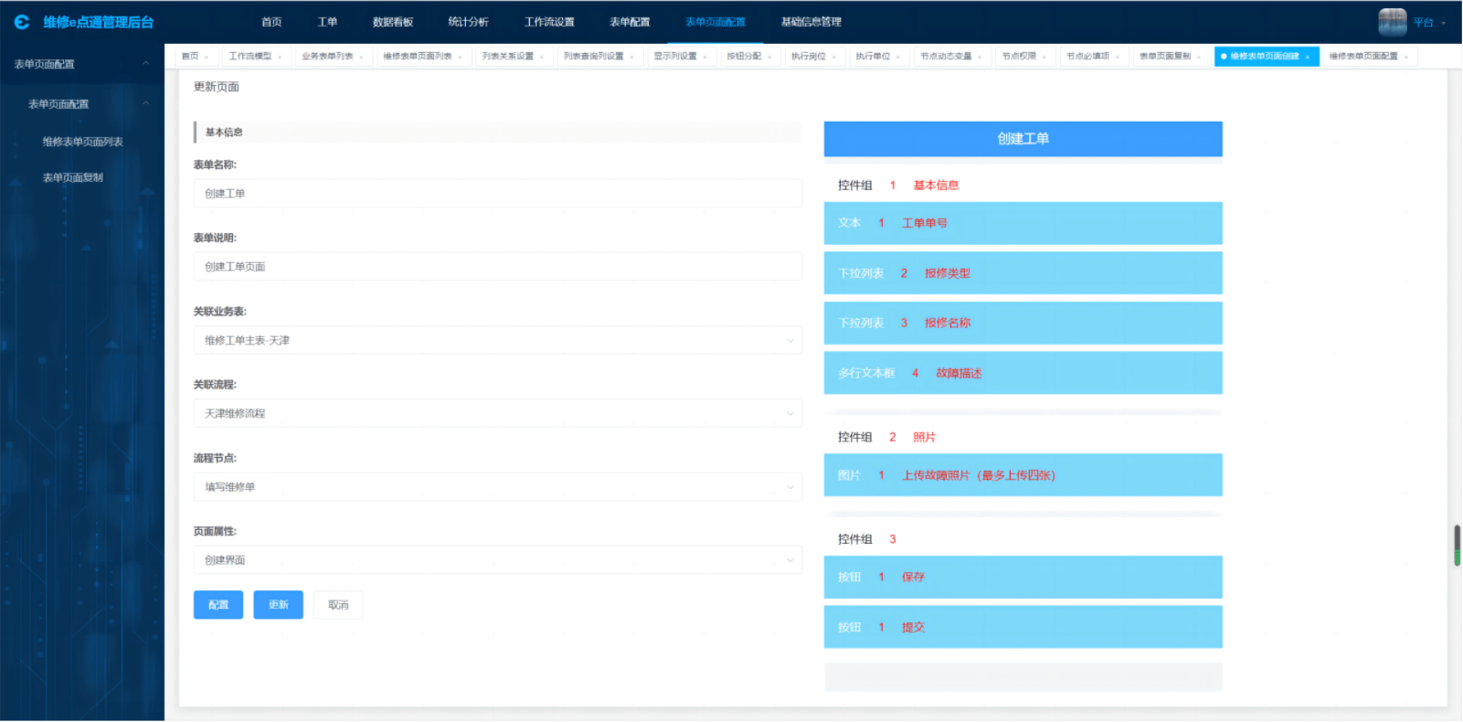
Task: Switch to the 显示列设置 tab
Action: point(675,57)
